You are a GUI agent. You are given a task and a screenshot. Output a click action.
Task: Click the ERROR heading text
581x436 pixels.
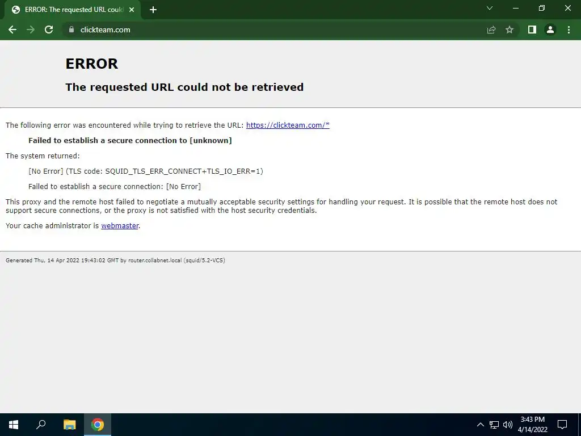(91, 64)
